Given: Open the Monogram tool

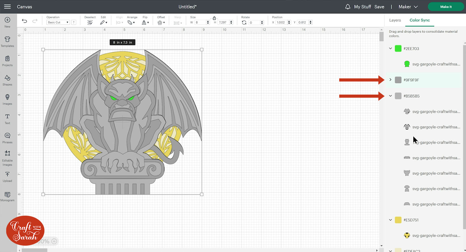Looking at the screenshot, I should (x=7, y=196).
